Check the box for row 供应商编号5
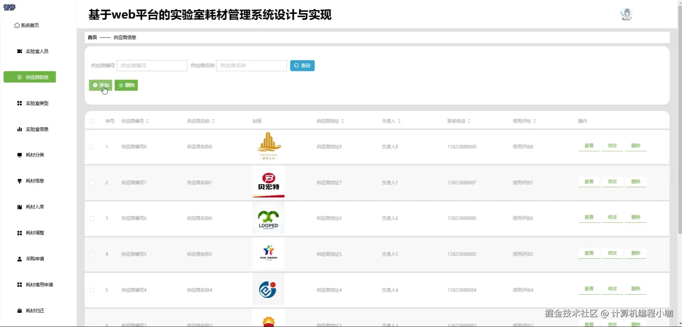Viewport: 682px width, 327px height. (92, 254)
